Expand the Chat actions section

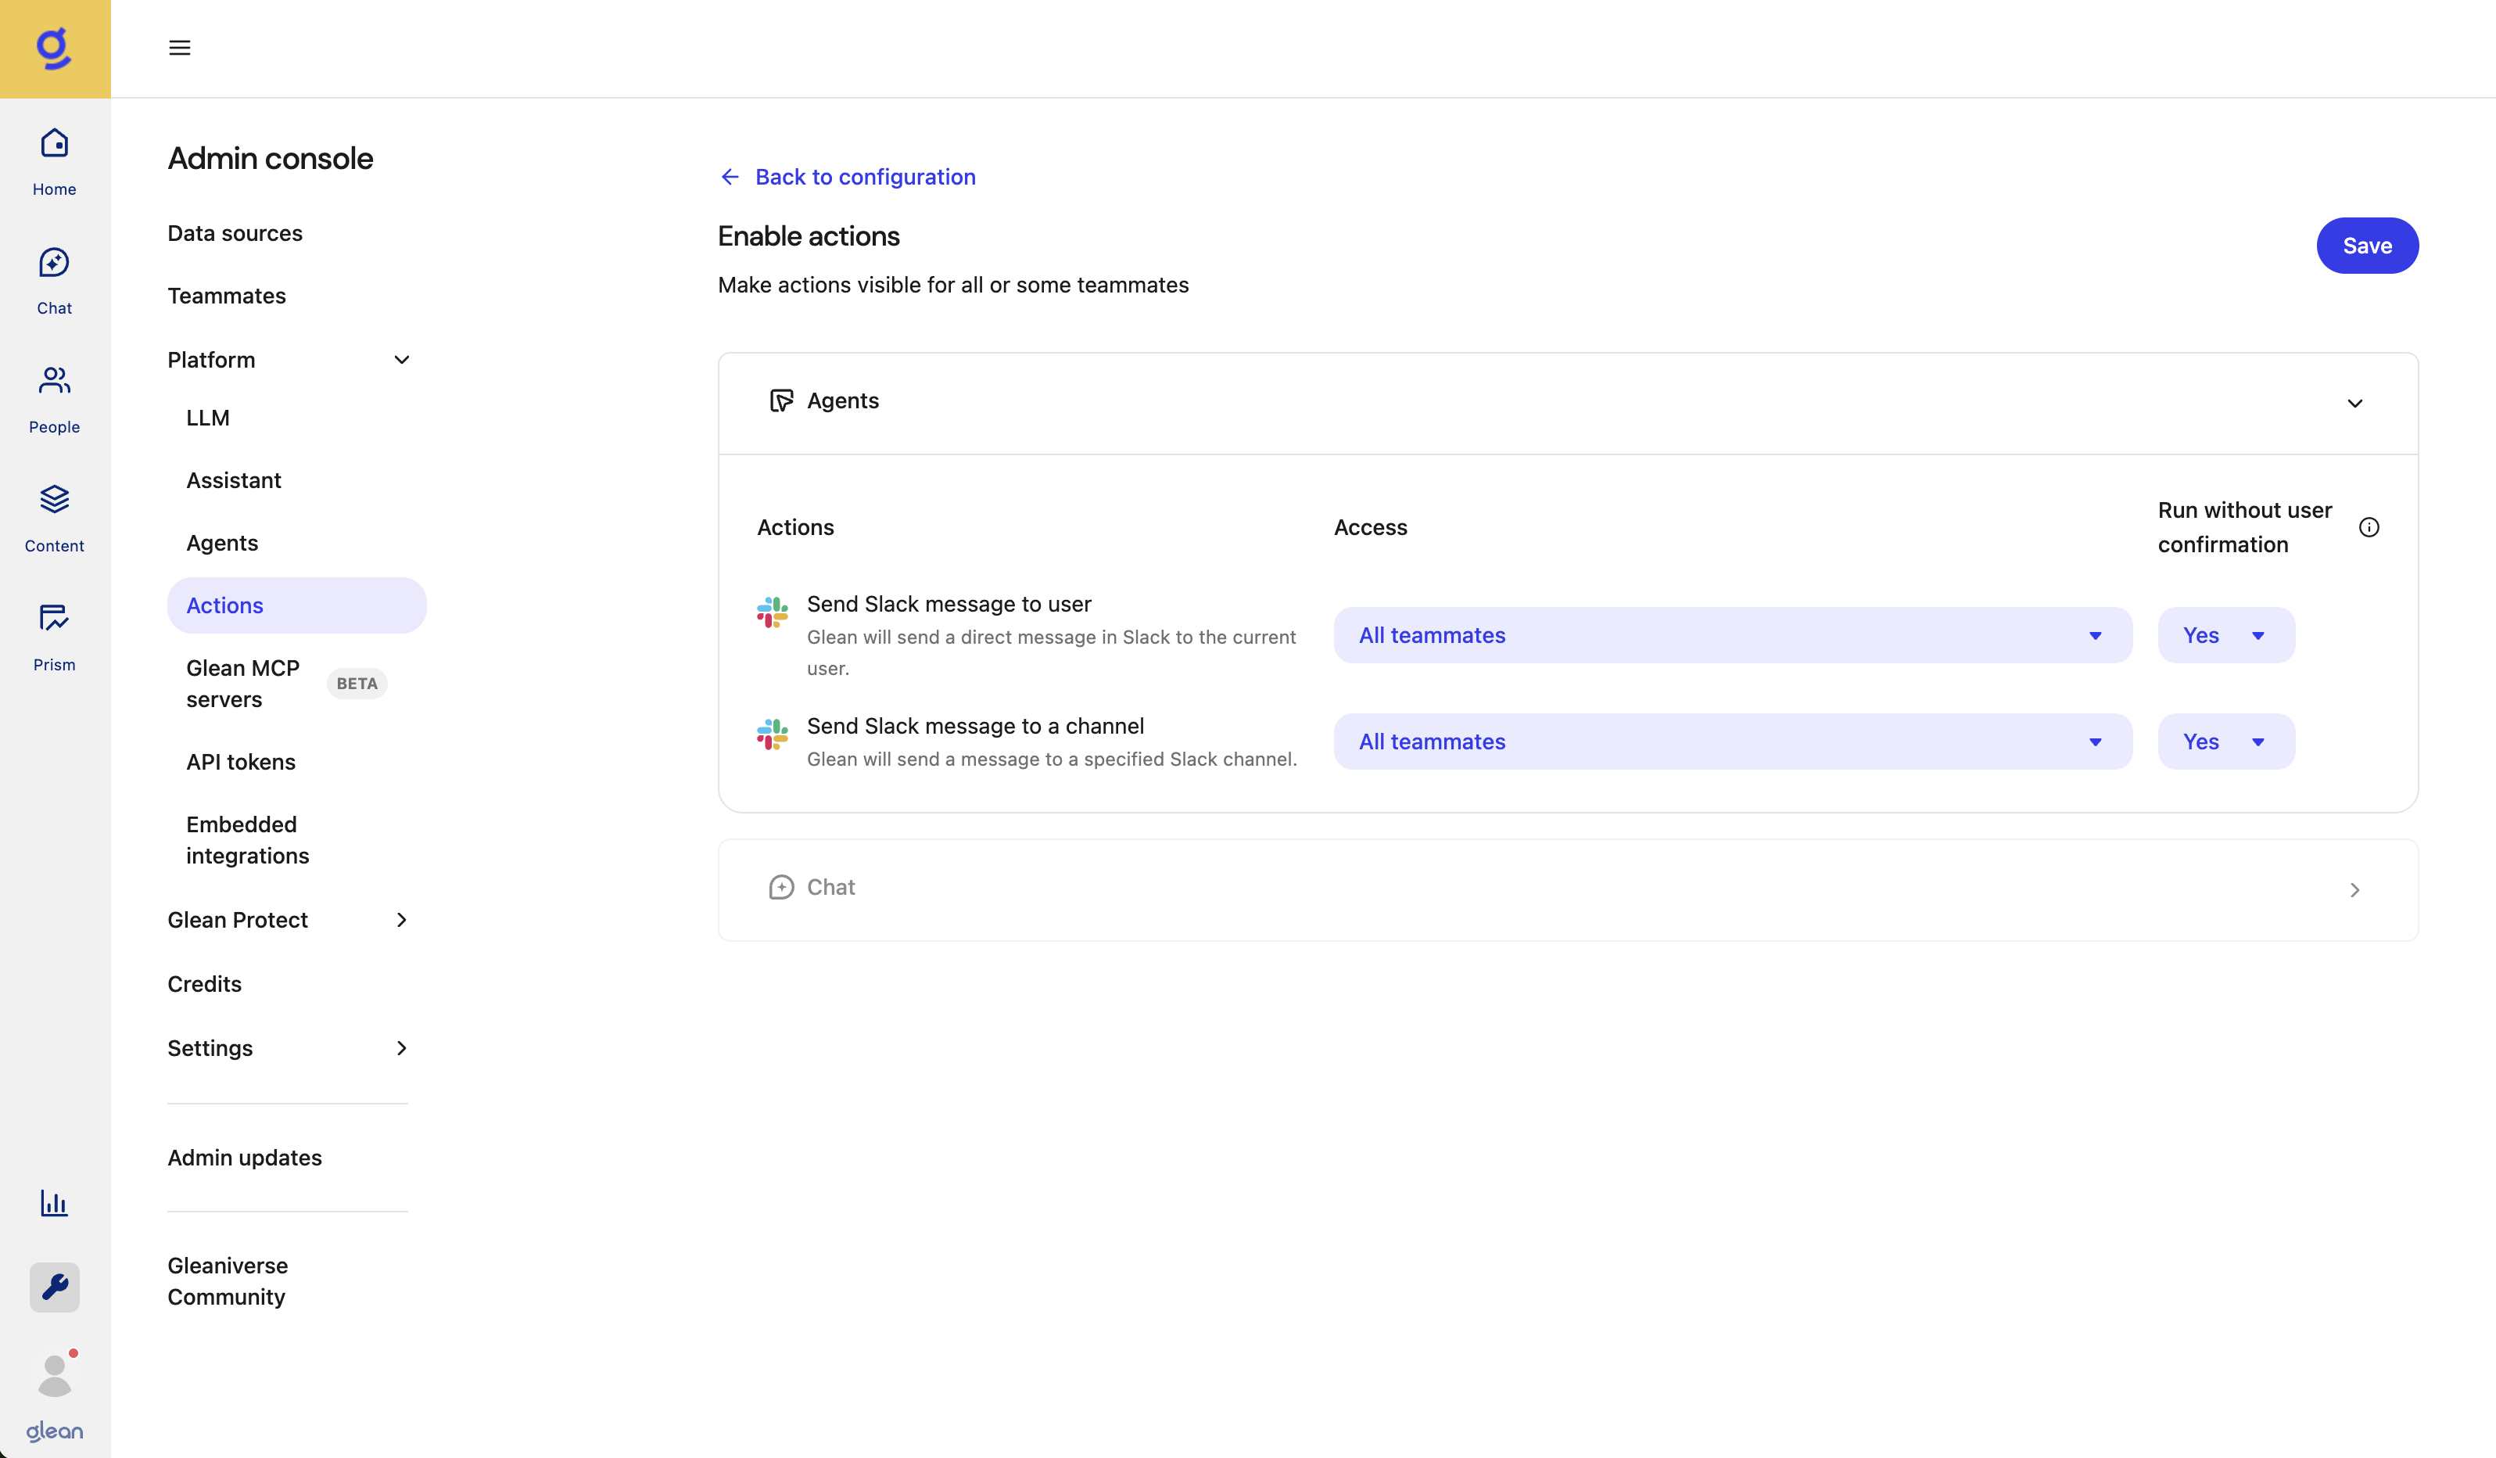click(2354, 889)
